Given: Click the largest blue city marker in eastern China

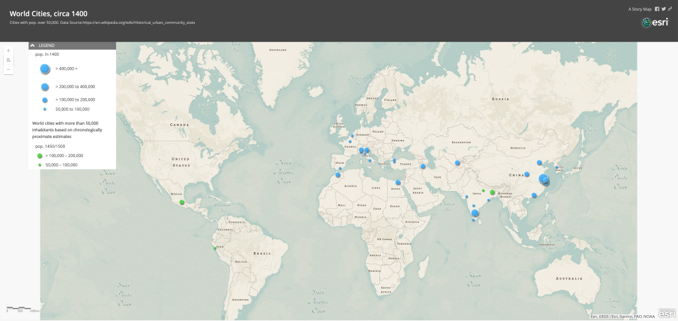Looking at the screenshot, I should [x=544, y=179].
